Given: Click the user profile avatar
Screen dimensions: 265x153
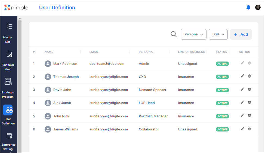Looking at the screenshot, I should (258, 8).
